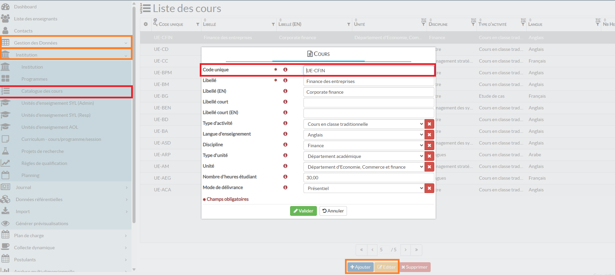Click the Ajouter button below the table
Viewport: 615px width, 275px height.
click(x=360, y=267)
